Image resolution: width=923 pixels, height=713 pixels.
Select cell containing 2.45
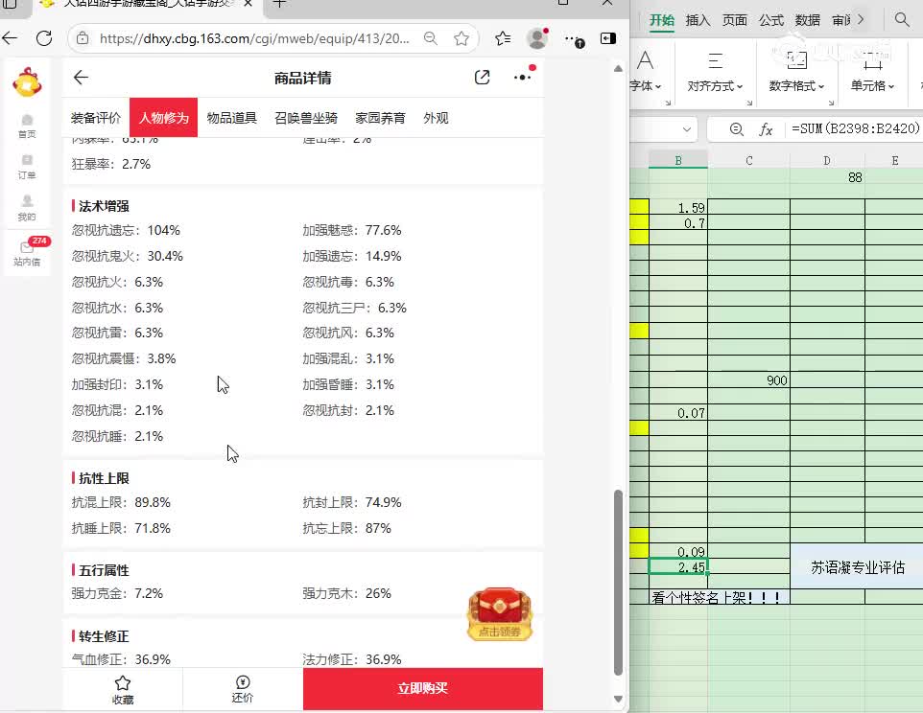(678, 566)
